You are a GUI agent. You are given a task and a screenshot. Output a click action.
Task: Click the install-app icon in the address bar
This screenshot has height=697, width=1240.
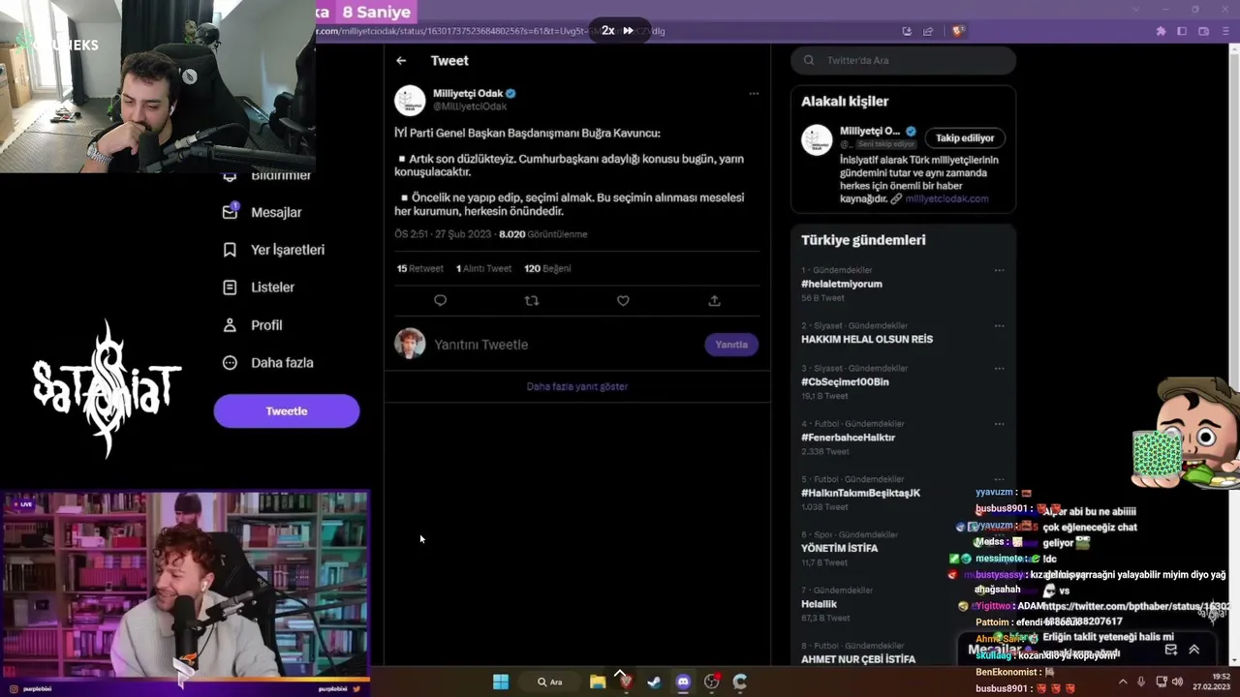907,31
